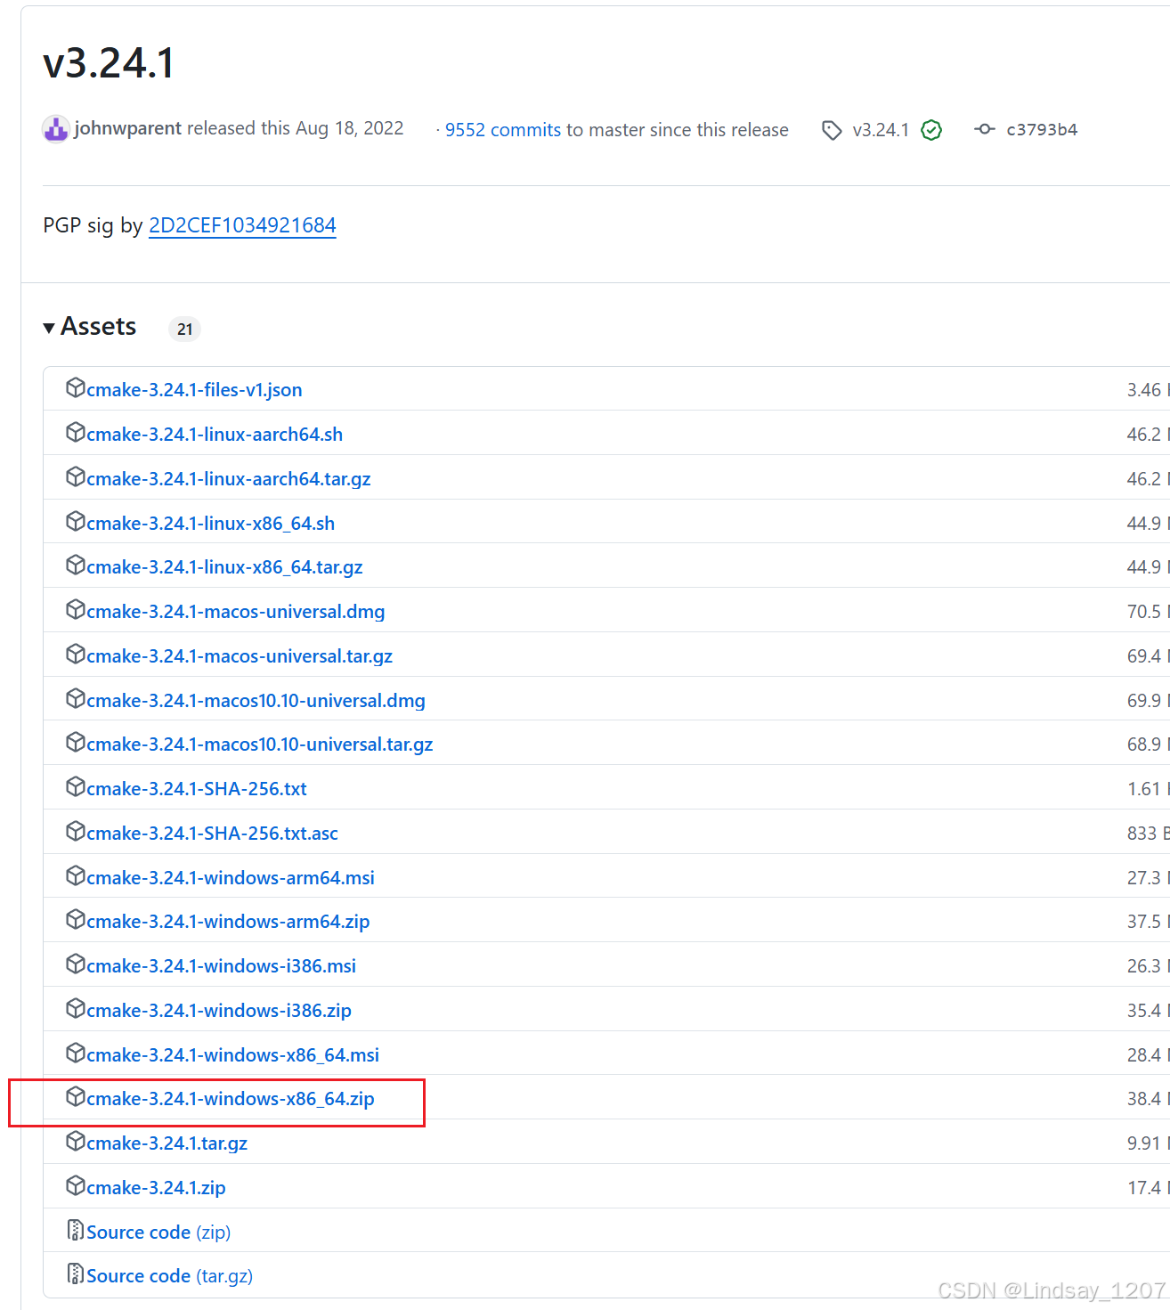The height and width of the screenshot is (1310, 1170).
Task: Click the johnwparent avatar icon
Action: [55, 129]
